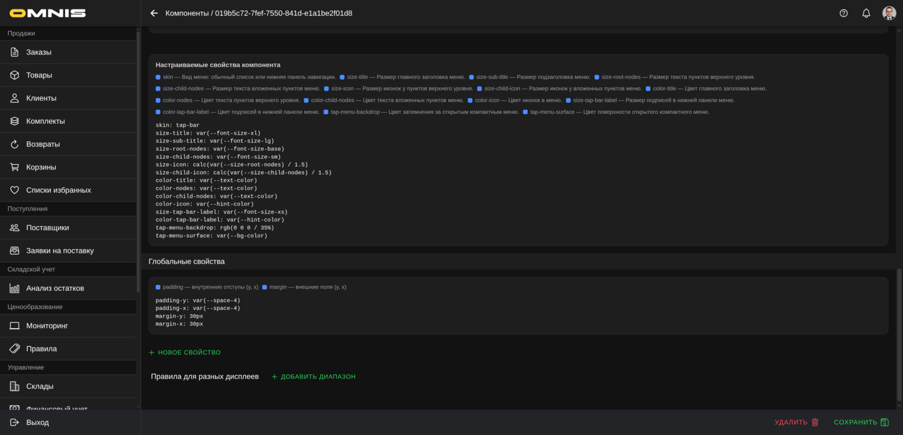This screenshot has height=435, width=903.
Task: Go to Поставщики section
Action: click(47, 228)
